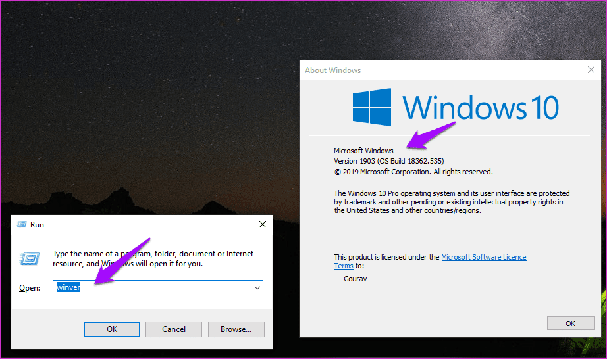
Task: Click the © 2019 Microsoft Corporation copyright line
Action: click(413, 172)
